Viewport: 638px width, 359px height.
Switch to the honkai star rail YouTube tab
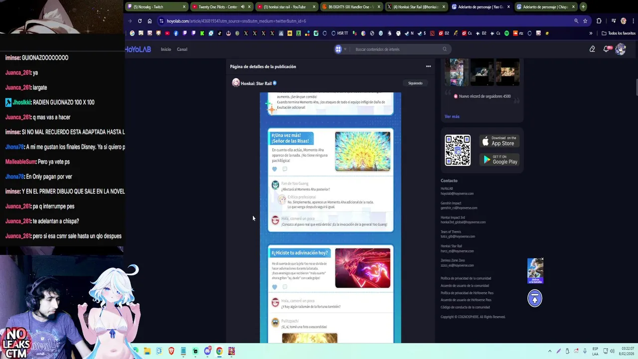tap(287, 7)
